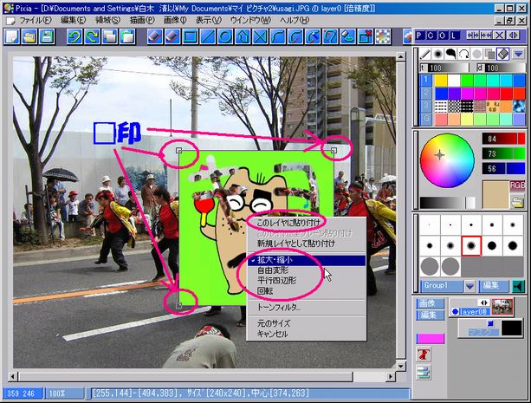Click the 画像 button in the layer panel

430,303
